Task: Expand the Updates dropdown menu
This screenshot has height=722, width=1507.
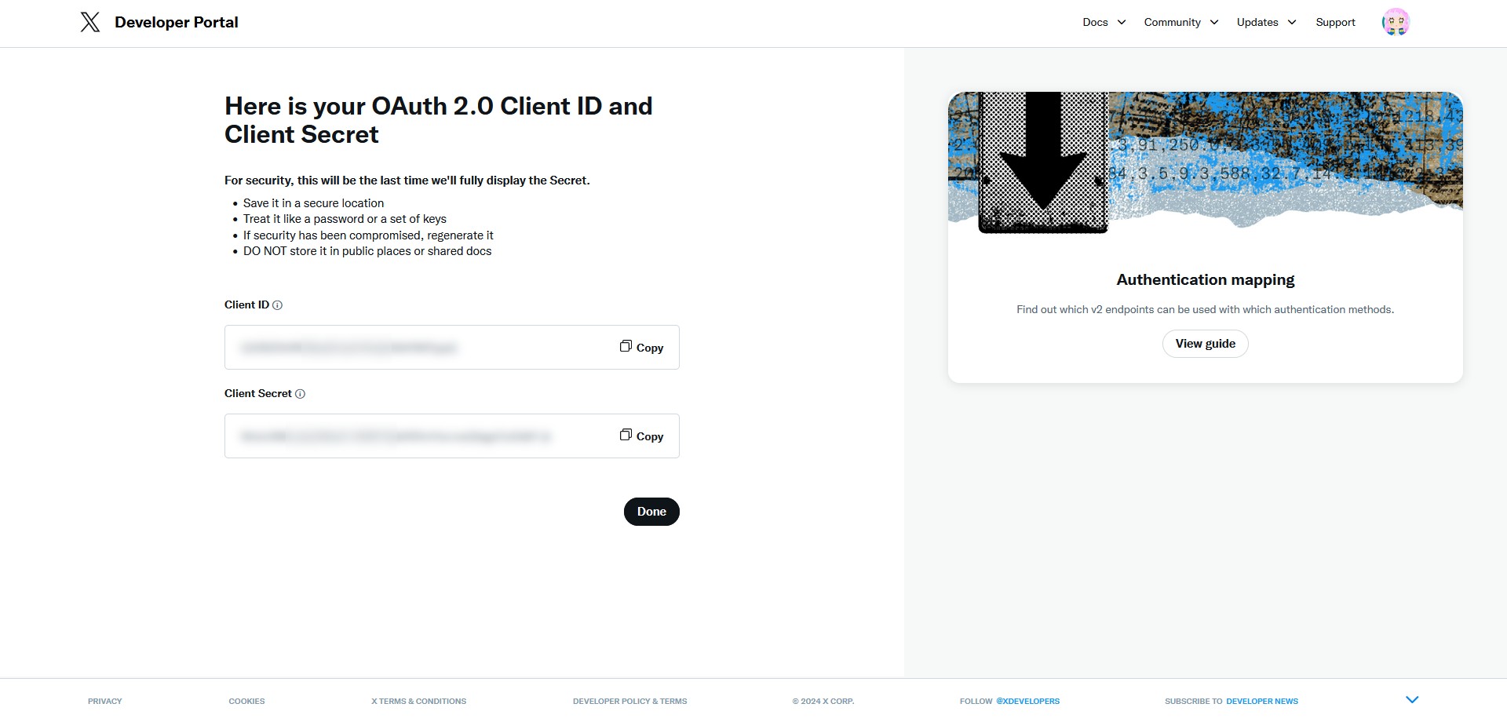Action: [1265, 22]
